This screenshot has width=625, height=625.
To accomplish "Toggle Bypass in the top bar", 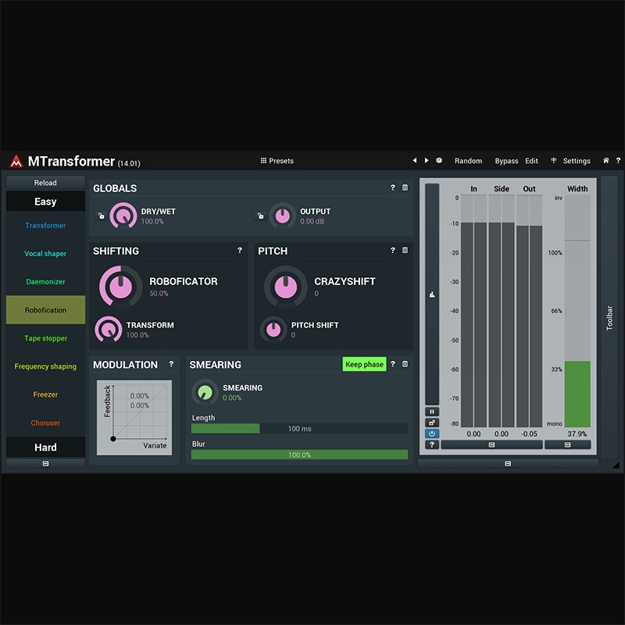I will 506,161.
